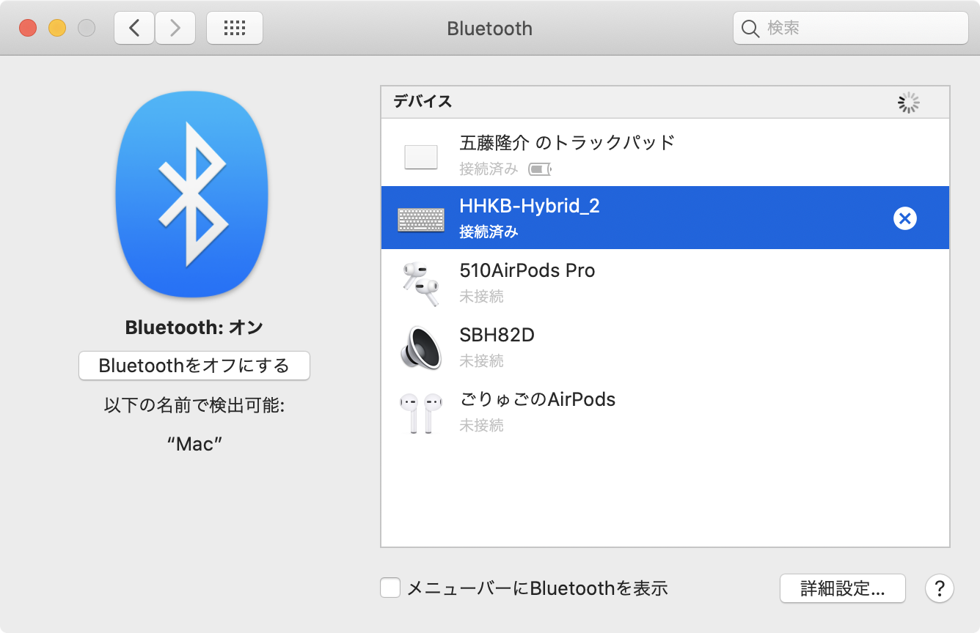This screenshot has width=980, height=633.
Task: Open 詳細設定... advanced settings
Action: [x=842, y=588]
